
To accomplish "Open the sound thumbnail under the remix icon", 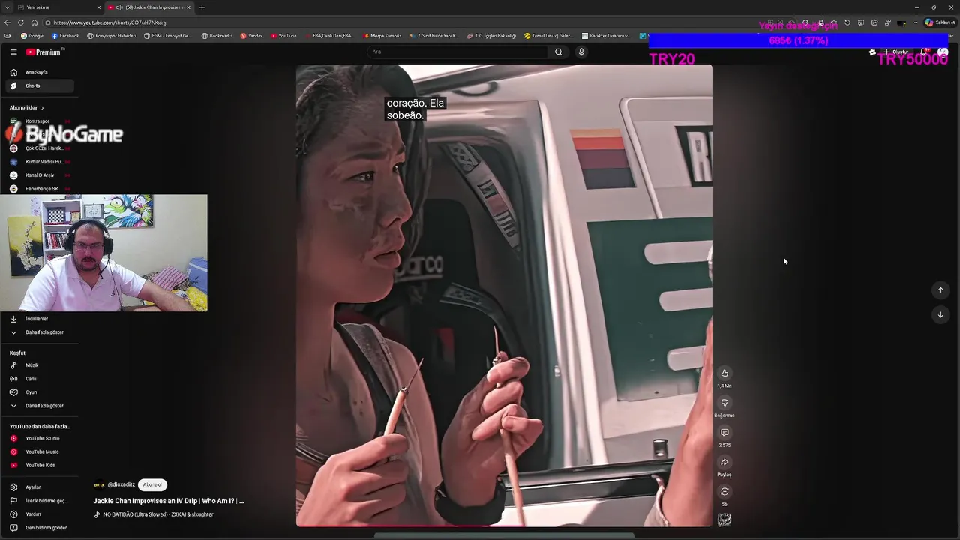I will coord(724,519).
